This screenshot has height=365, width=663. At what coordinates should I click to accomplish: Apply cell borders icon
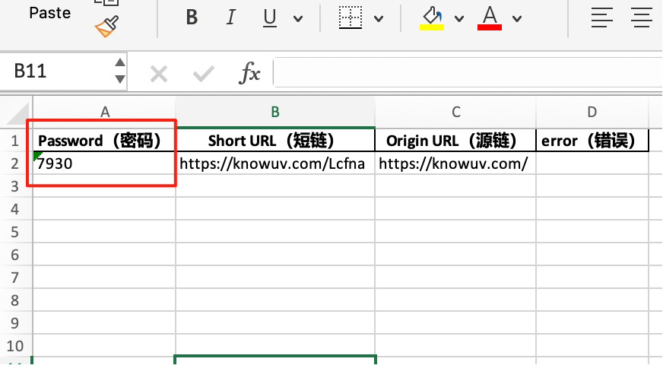[x=350, y=17]
